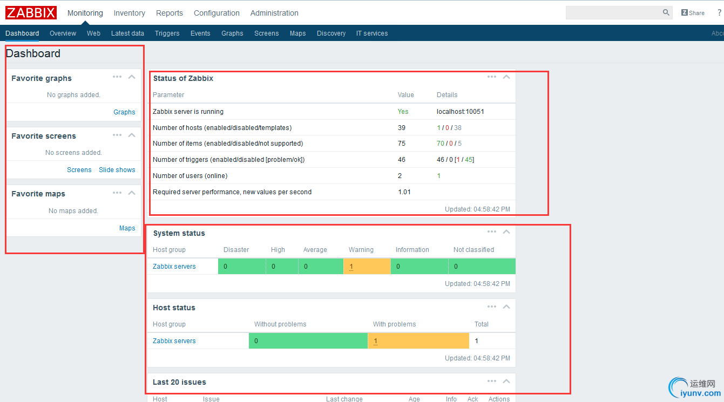
Task: Click the Without problems green cell
Action: click(308, 341)
